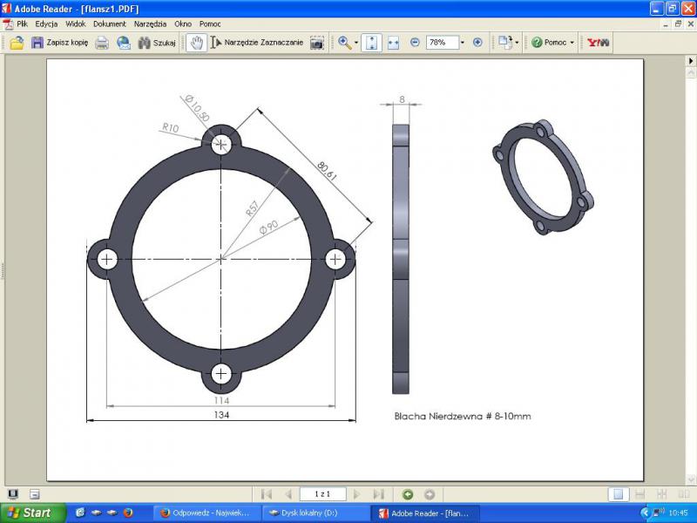Image resolution: width=697 pixels, height=523 pixels.
Task: Click the left navigation pane handle
Action: tap(3, 270)
